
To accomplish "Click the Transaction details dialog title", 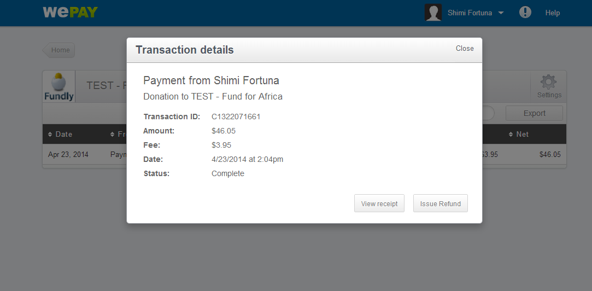I will click(x=185, y=50).
